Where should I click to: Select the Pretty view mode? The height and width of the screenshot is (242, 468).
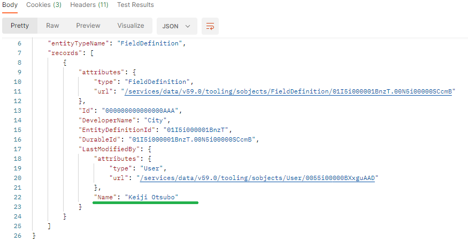tap(20, 26)
